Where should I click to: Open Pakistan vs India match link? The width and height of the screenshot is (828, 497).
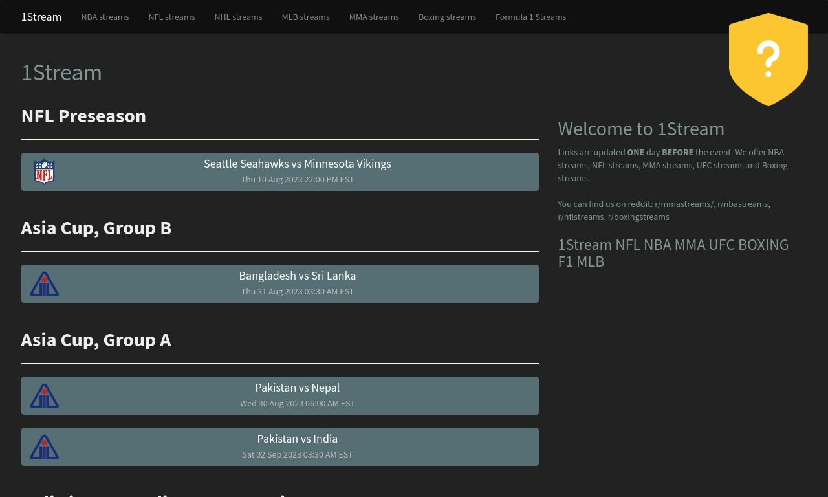280,447
